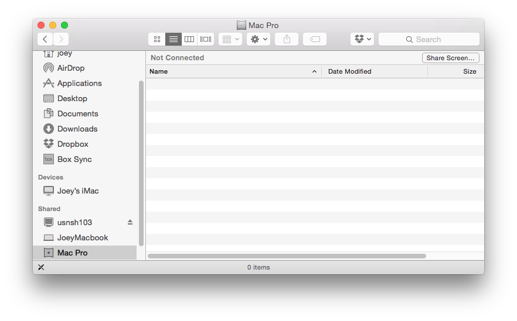Select usnsh103 shared computer

click(85, 222)
